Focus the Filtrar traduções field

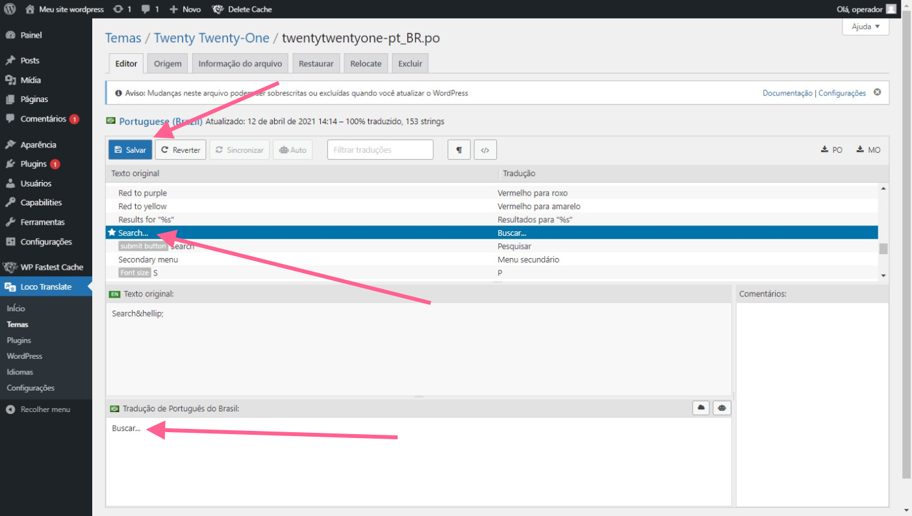(380, 149)
